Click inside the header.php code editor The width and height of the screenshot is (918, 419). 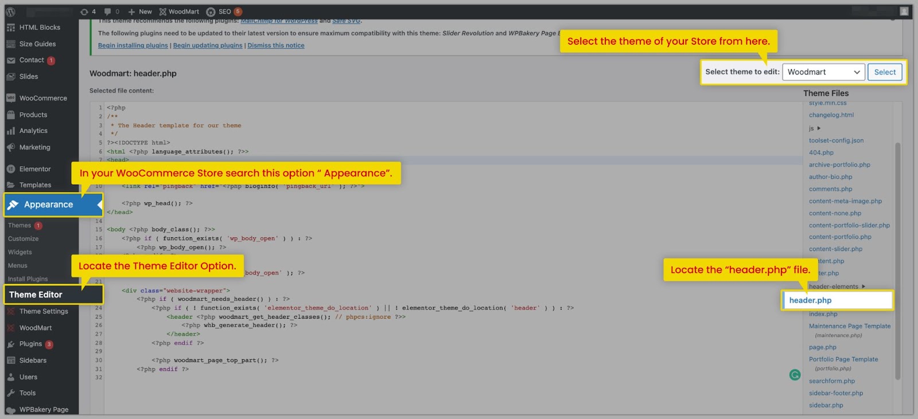coord(453,258)
